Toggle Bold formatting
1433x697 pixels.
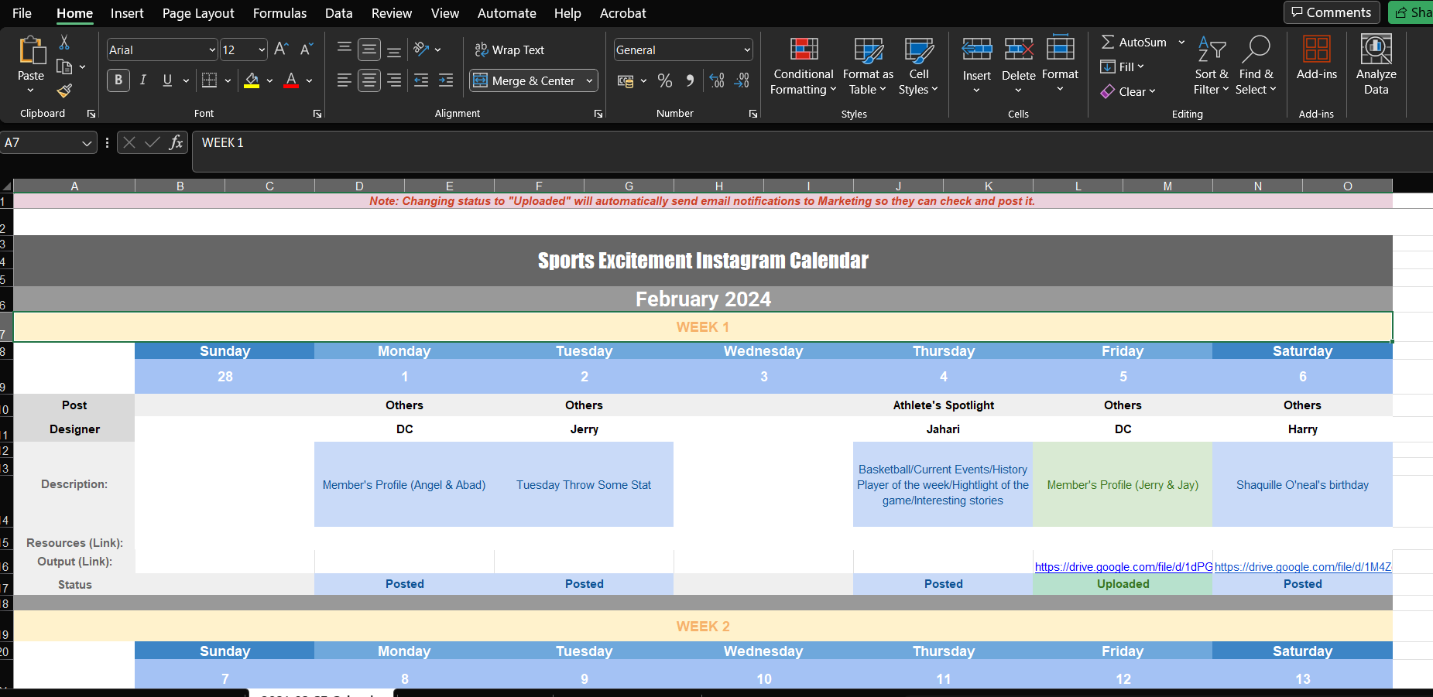click(118, 80)
